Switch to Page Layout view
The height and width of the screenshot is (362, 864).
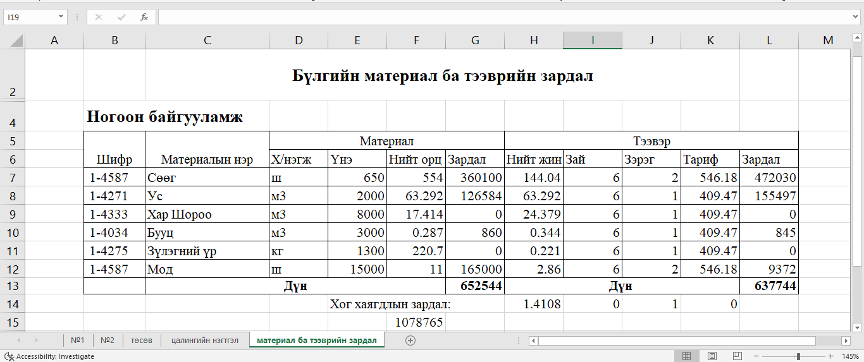[712, 356]
